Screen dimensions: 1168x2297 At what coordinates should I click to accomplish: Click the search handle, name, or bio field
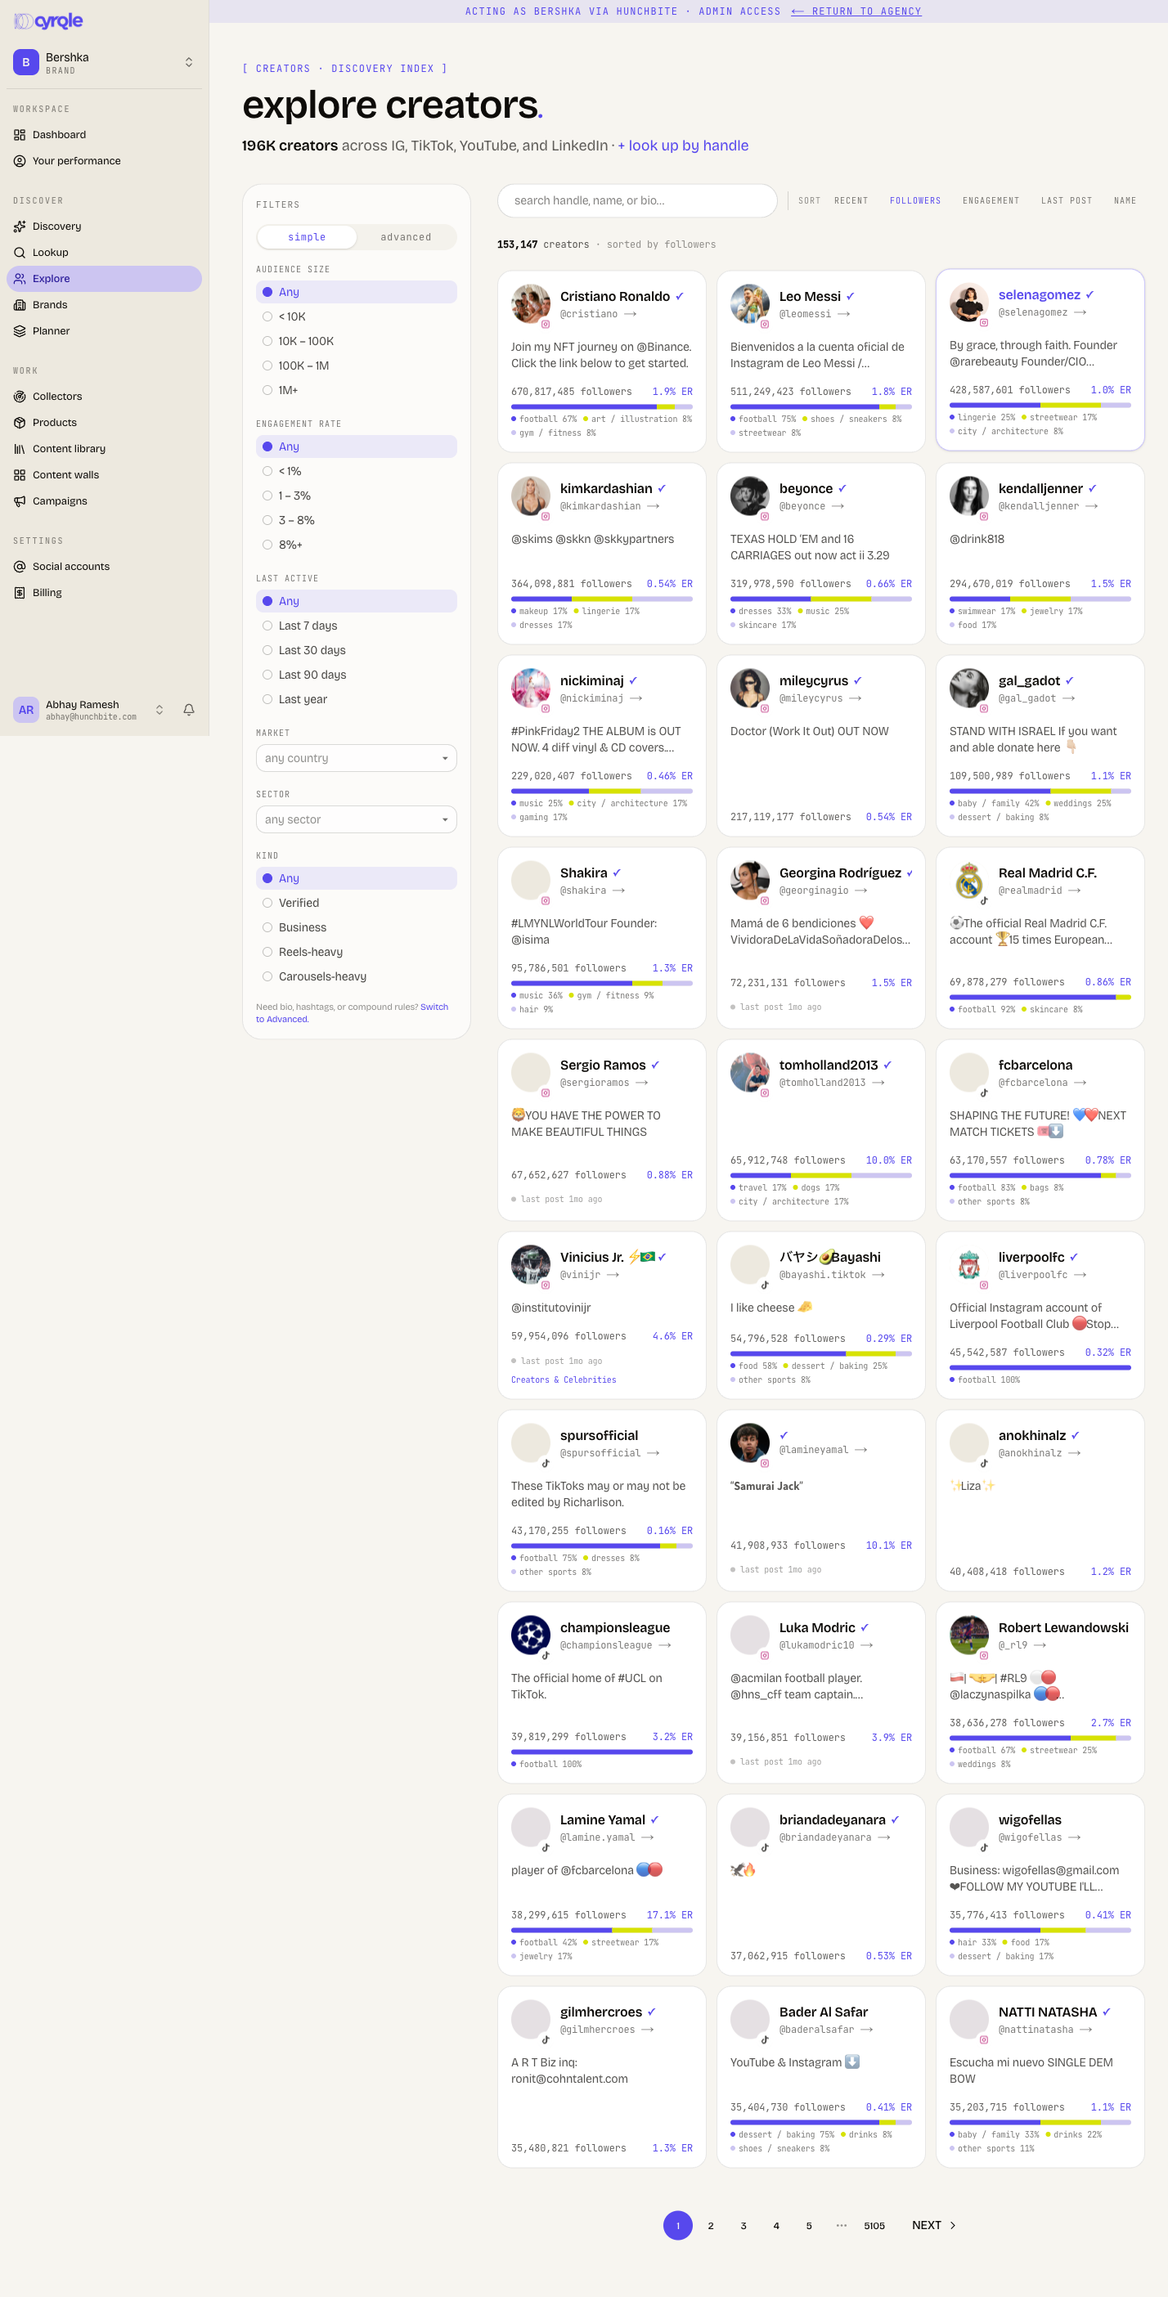pyautogui.click(x=637, y=200)
